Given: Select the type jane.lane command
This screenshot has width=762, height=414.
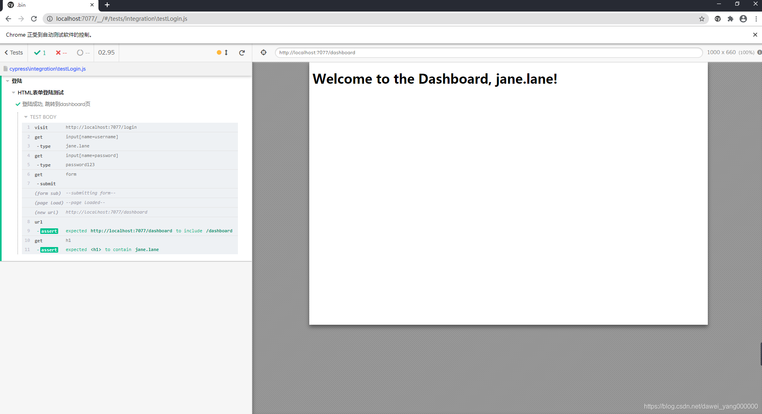Looking at the screenshot, I should click(x=130, y=146).
